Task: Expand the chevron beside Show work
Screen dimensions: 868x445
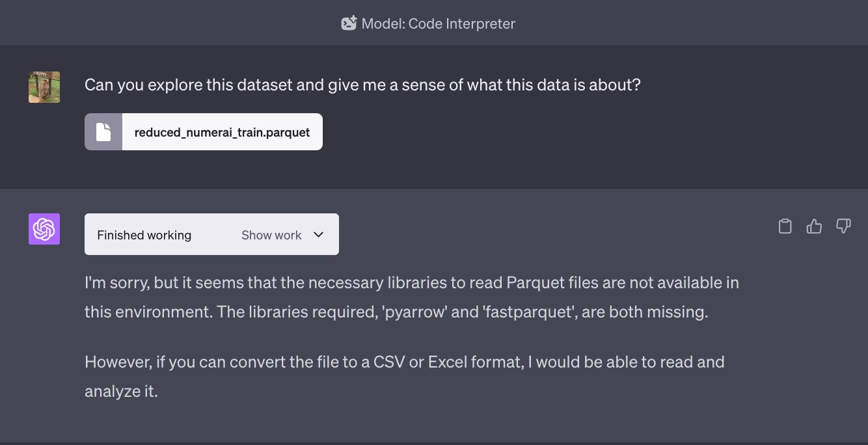Action: click(318, 235)
